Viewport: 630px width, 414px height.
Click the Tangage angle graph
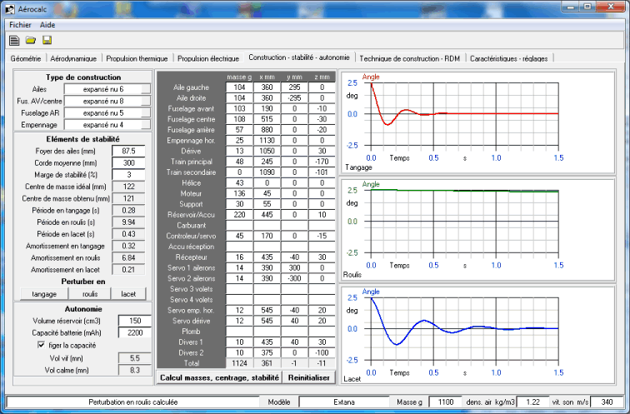click(477, 122)
